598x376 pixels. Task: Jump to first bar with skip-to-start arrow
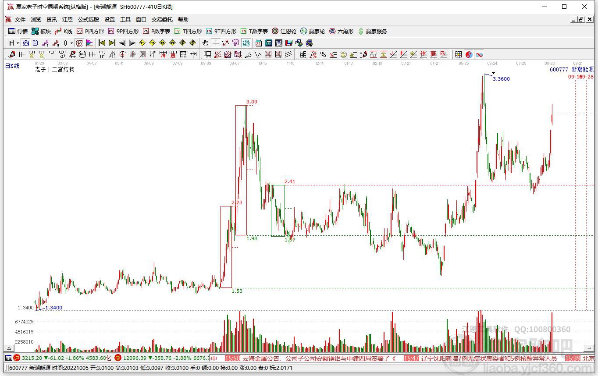point(102,43)
